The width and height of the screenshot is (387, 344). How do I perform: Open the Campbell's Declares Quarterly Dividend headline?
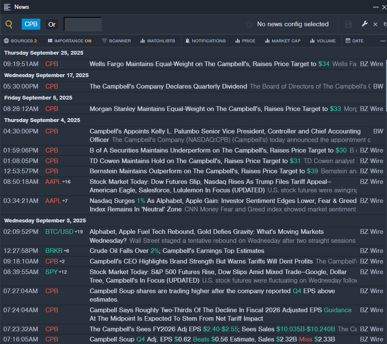pyautogui.click(x=168, y=86)
